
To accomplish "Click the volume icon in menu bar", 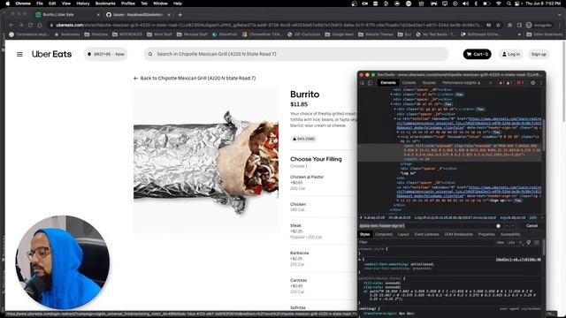I will (x=465, y=4).
